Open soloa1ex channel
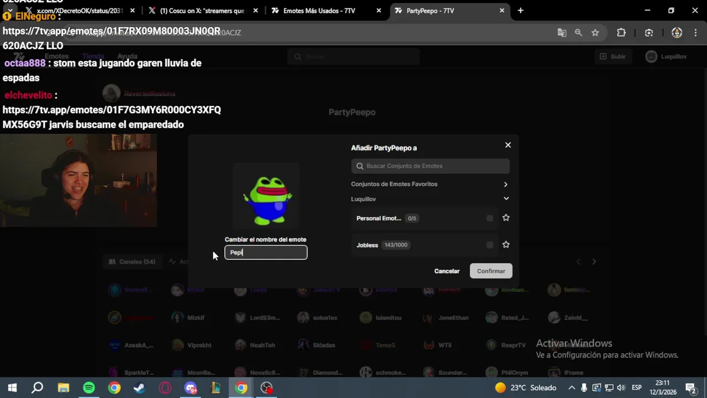The width and height of the screenshot is (707, 398). click(x=318, y=318)
